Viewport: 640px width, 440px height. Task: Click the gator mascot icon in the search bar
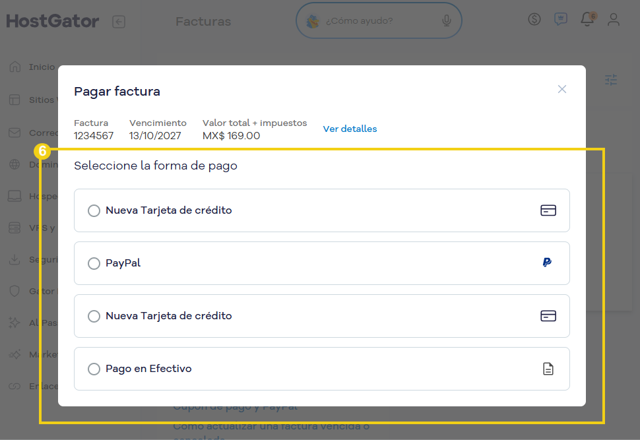[313, 21]
